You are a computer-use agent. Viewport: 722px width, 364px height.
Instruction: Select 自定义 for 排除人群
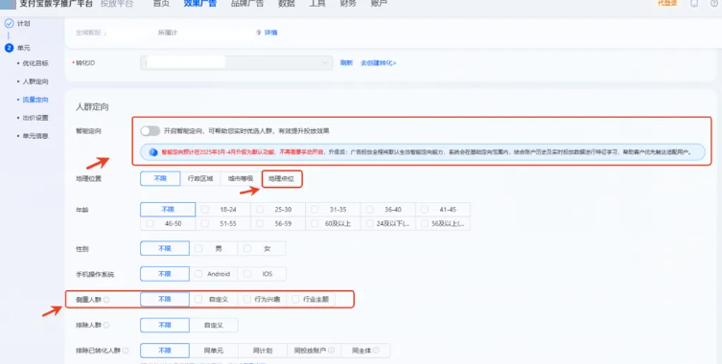214,325
